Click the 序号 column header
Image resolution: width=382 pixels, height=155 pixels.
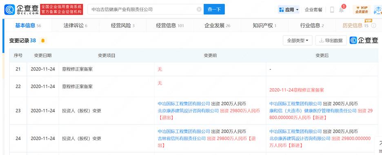18,55
